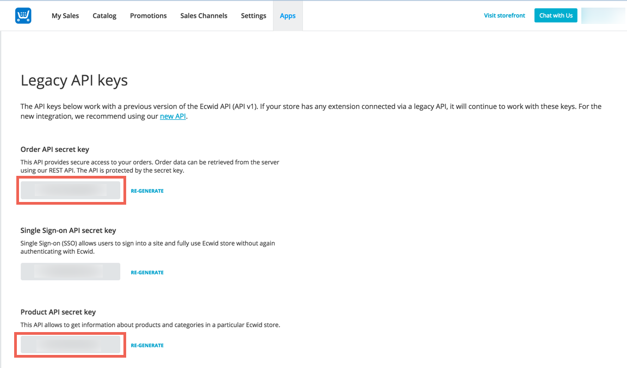This screenshot has width=627, height=368.
Task: Click the Order API secret key heading
Action: pyautogui.click(x=55, y=149)
